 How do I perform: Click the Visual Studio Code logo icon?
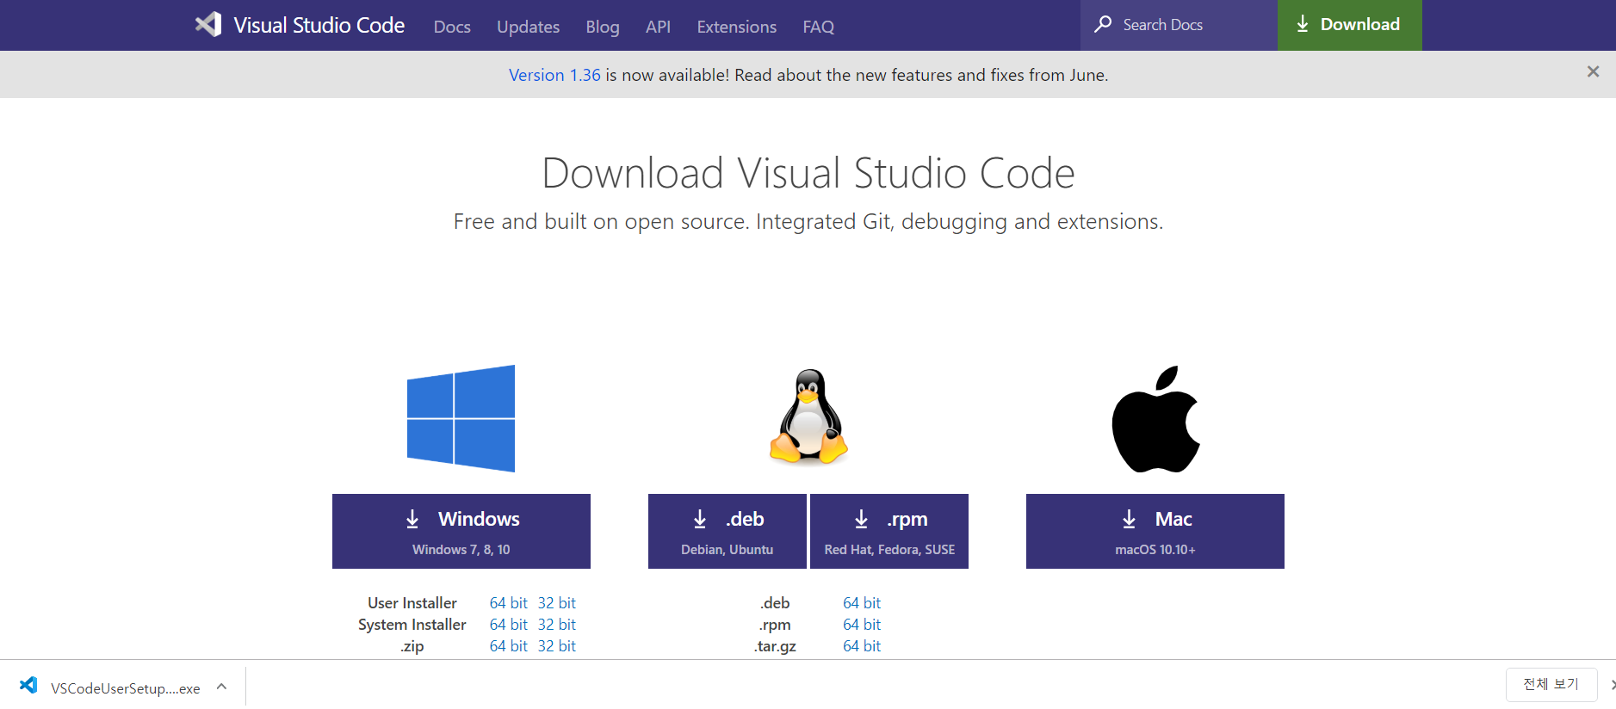point(208,24)
